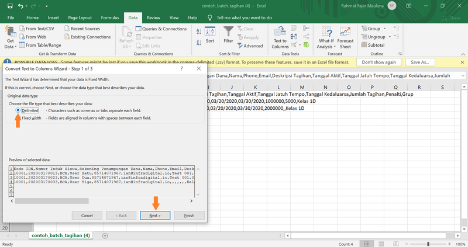Click user avatar RF

(391, 6)
